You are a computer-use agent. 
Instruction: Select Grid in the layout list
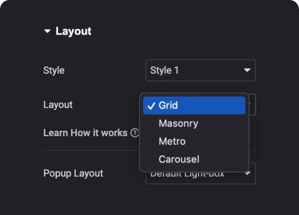click(194, 105)
